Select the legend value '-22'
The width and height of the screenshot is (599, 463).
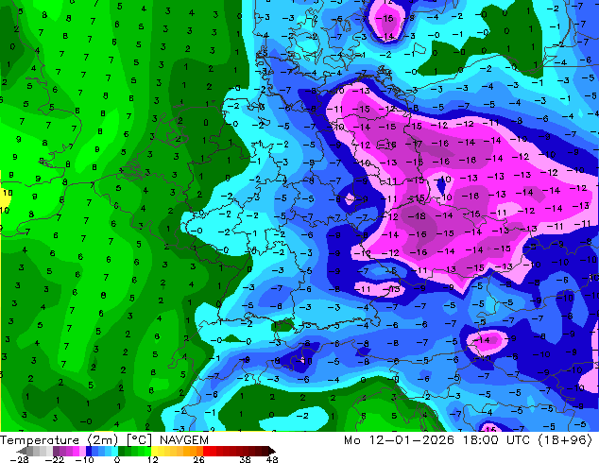click(55, 459)
